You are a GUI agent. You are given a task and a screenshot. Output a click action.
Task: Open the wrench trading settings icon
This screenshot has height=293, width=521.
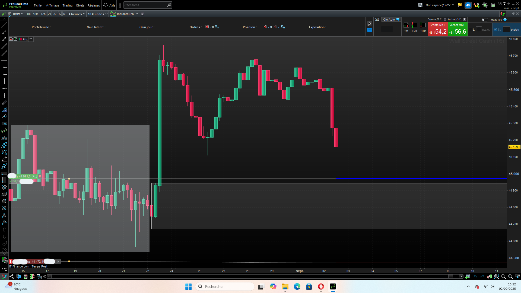[x=369, y=24]
